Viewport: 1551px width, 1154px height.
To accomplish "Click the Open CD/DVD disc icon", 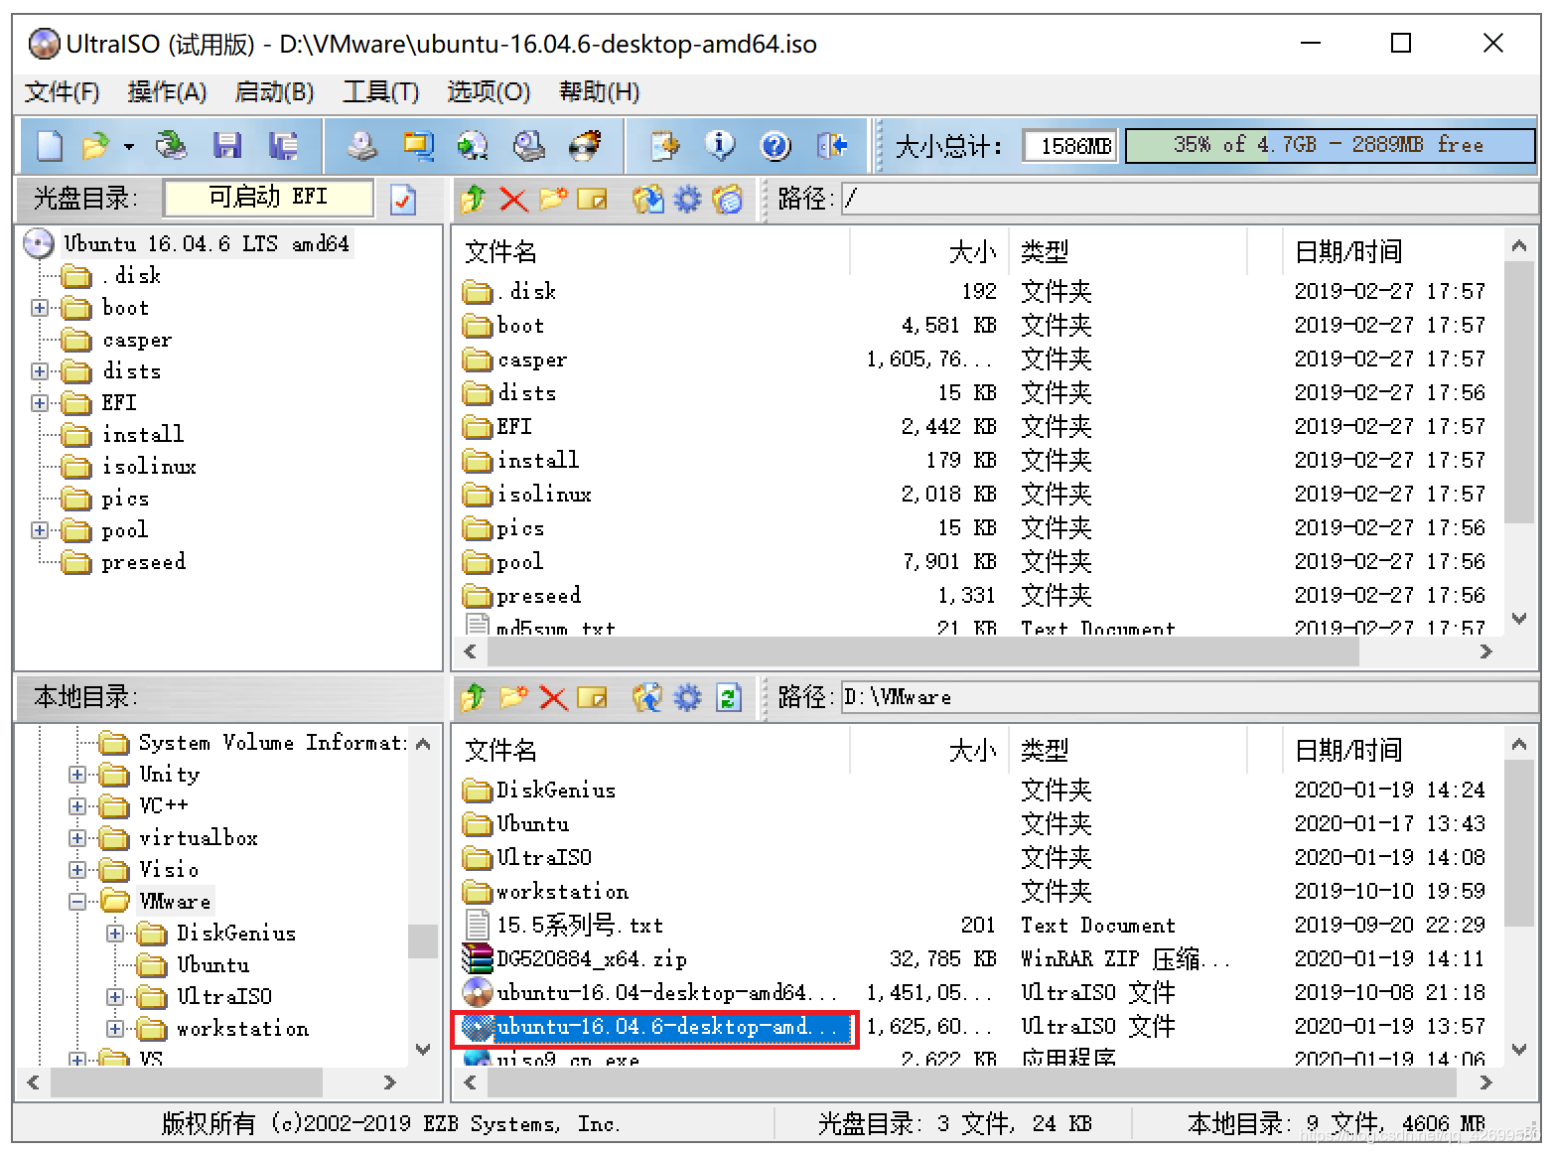I will (172, 146).
